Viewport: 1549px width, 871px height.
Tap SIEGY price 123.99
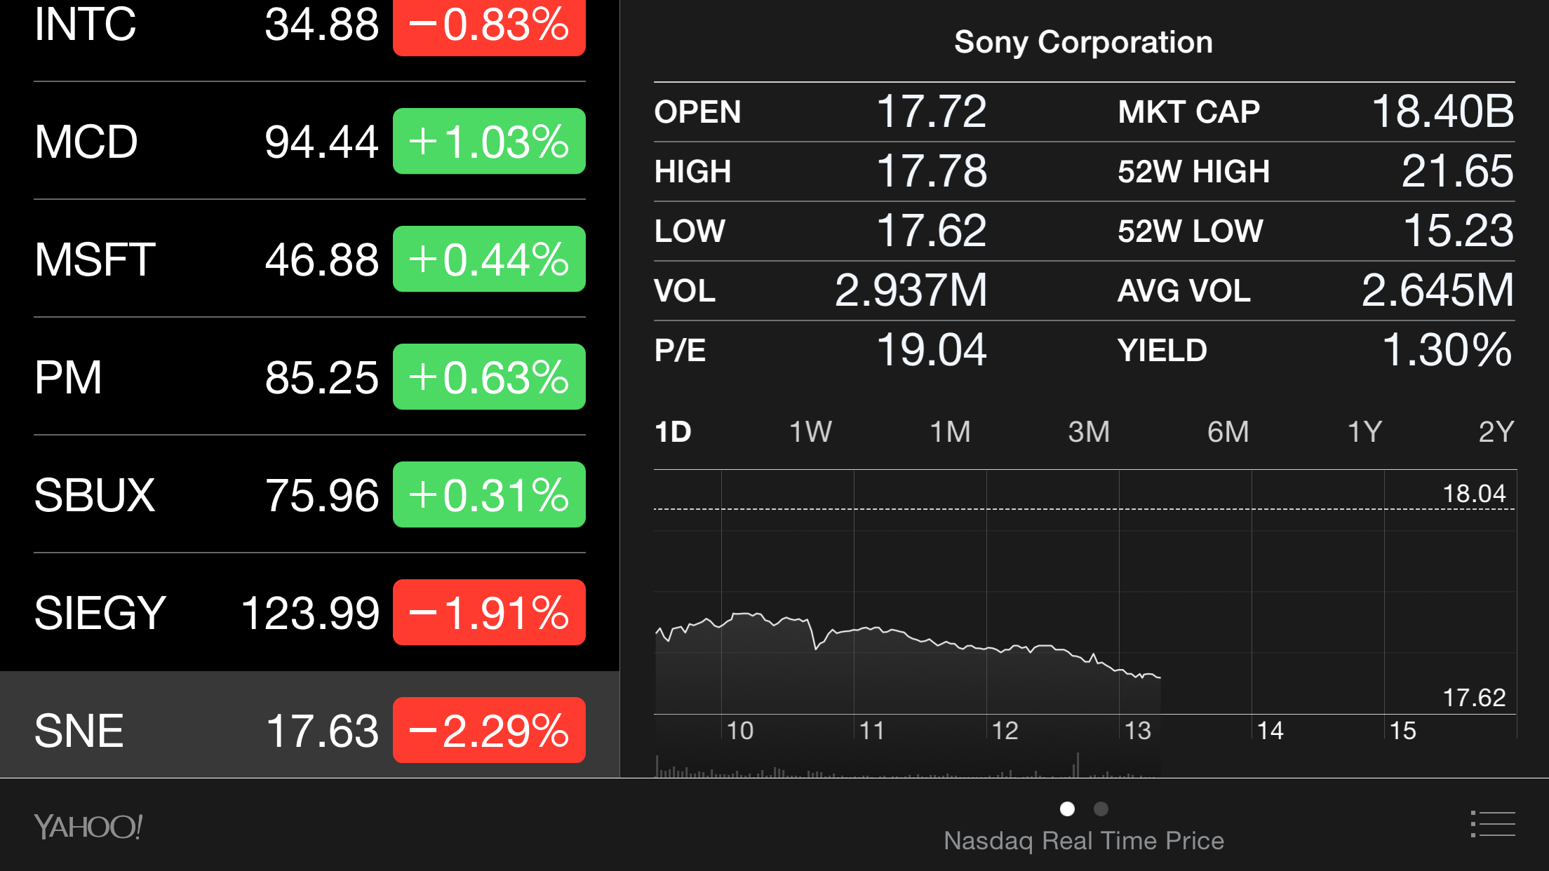pos(309,613)
